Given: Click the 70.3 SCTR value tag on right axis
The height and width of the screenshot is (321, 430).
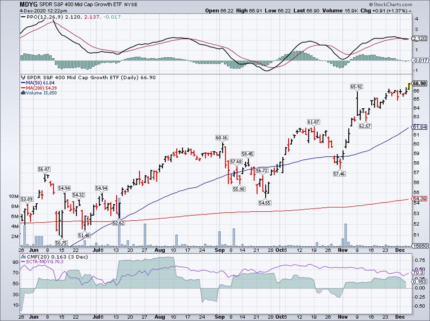Looking at the screenshot, I should coord(418,273).
